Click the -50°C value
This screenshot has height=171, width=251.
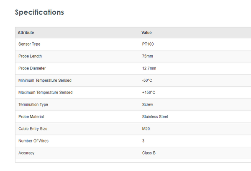pyautogui.click(x=147, y=80)
